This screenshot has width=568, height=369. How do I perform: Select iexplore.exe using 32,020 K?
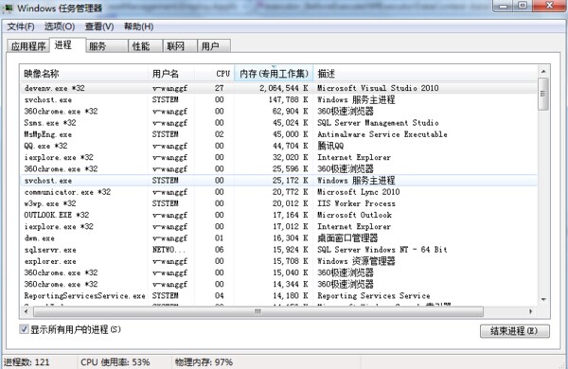coord(279,157)
